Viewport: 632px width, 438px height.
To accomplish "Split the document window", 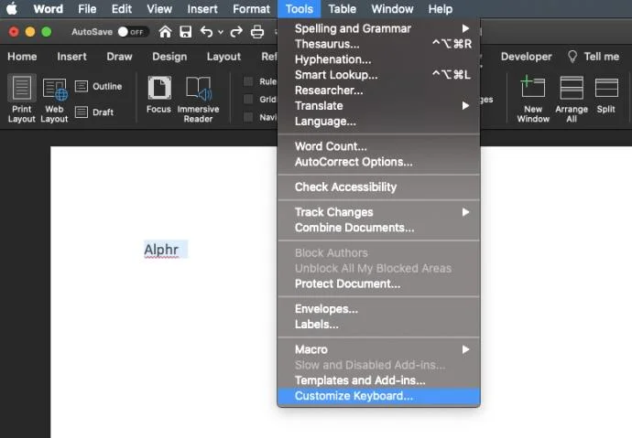I will (606, 95).
